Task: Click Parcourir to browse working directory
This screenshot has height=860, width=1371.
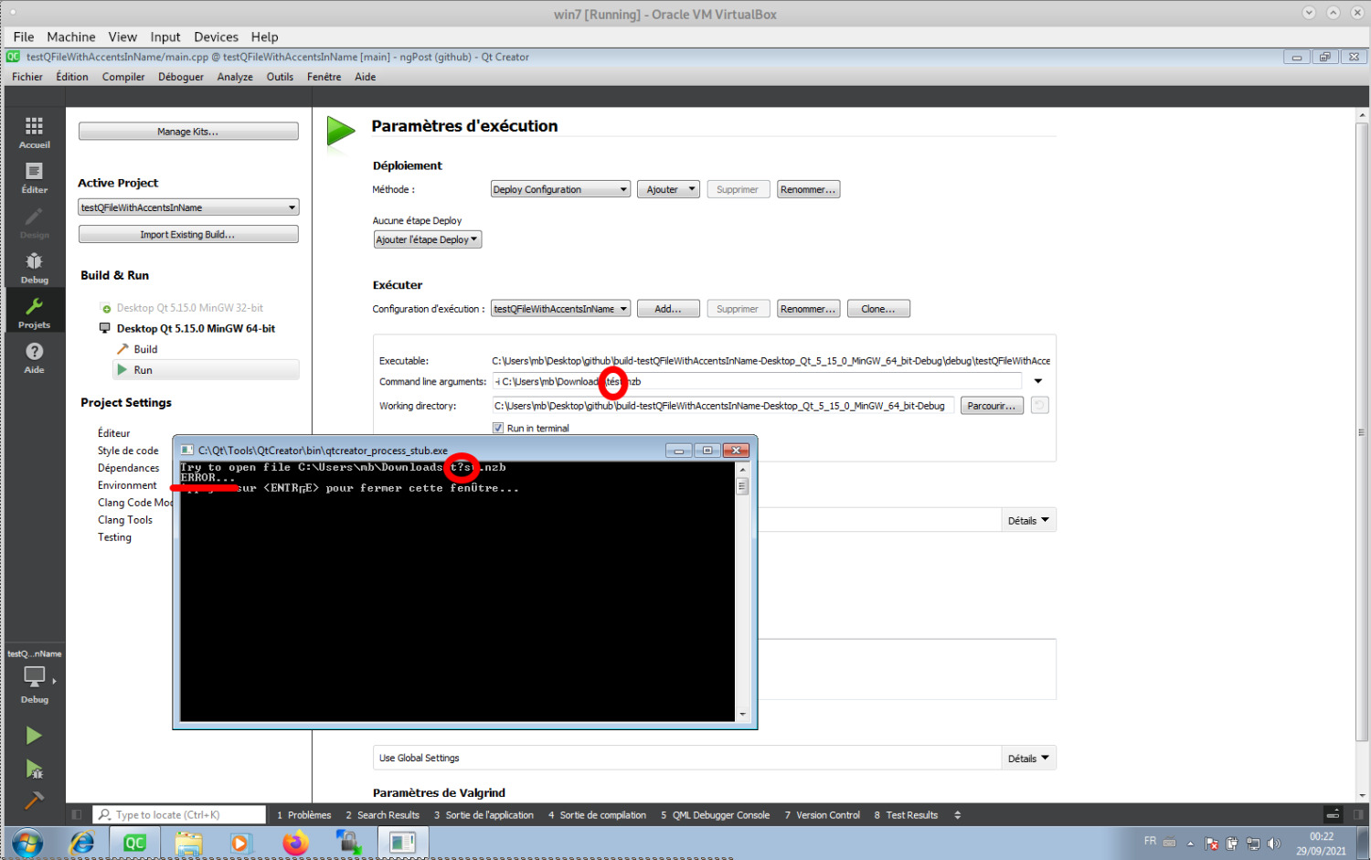Action: pos(992,406)
